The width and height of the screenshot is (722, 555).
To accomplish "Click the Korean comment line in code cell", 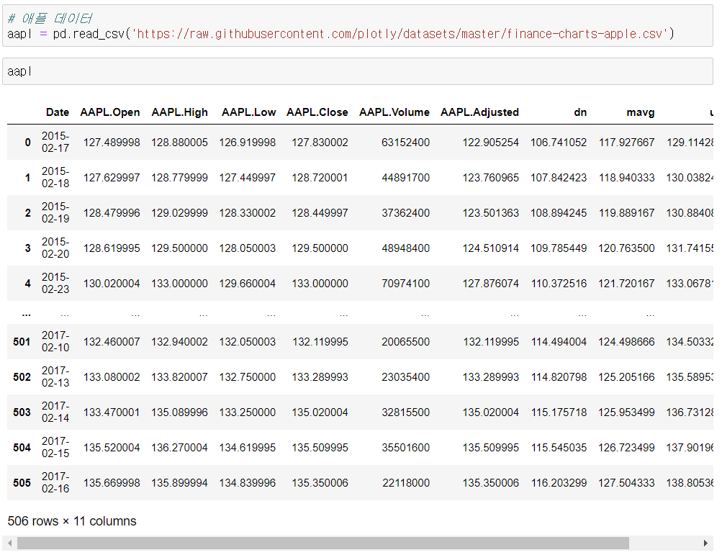I will coord(50,19).
